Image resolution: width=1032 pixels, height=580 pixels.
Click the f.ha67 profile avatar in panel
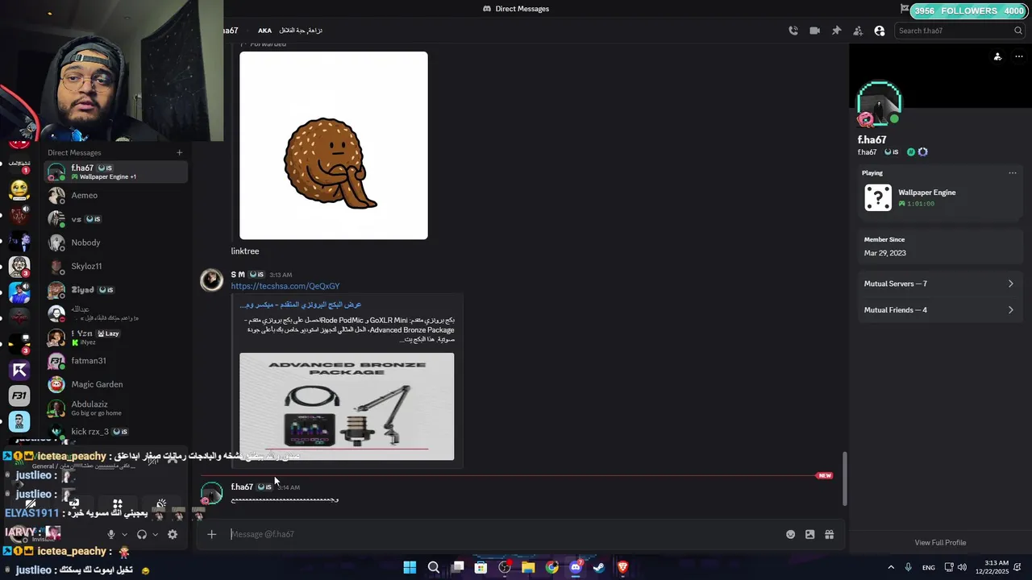879,103
